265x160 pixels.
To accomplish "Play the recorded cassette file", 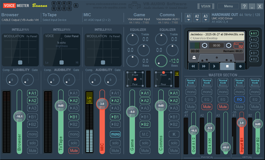I will [214, 66].
